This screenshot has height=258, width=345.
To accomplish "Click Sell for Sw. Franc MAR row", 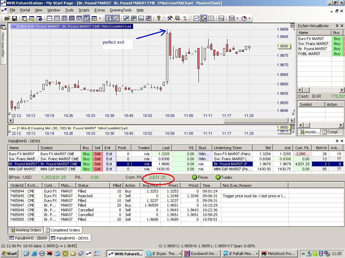I will coord(97,159).
